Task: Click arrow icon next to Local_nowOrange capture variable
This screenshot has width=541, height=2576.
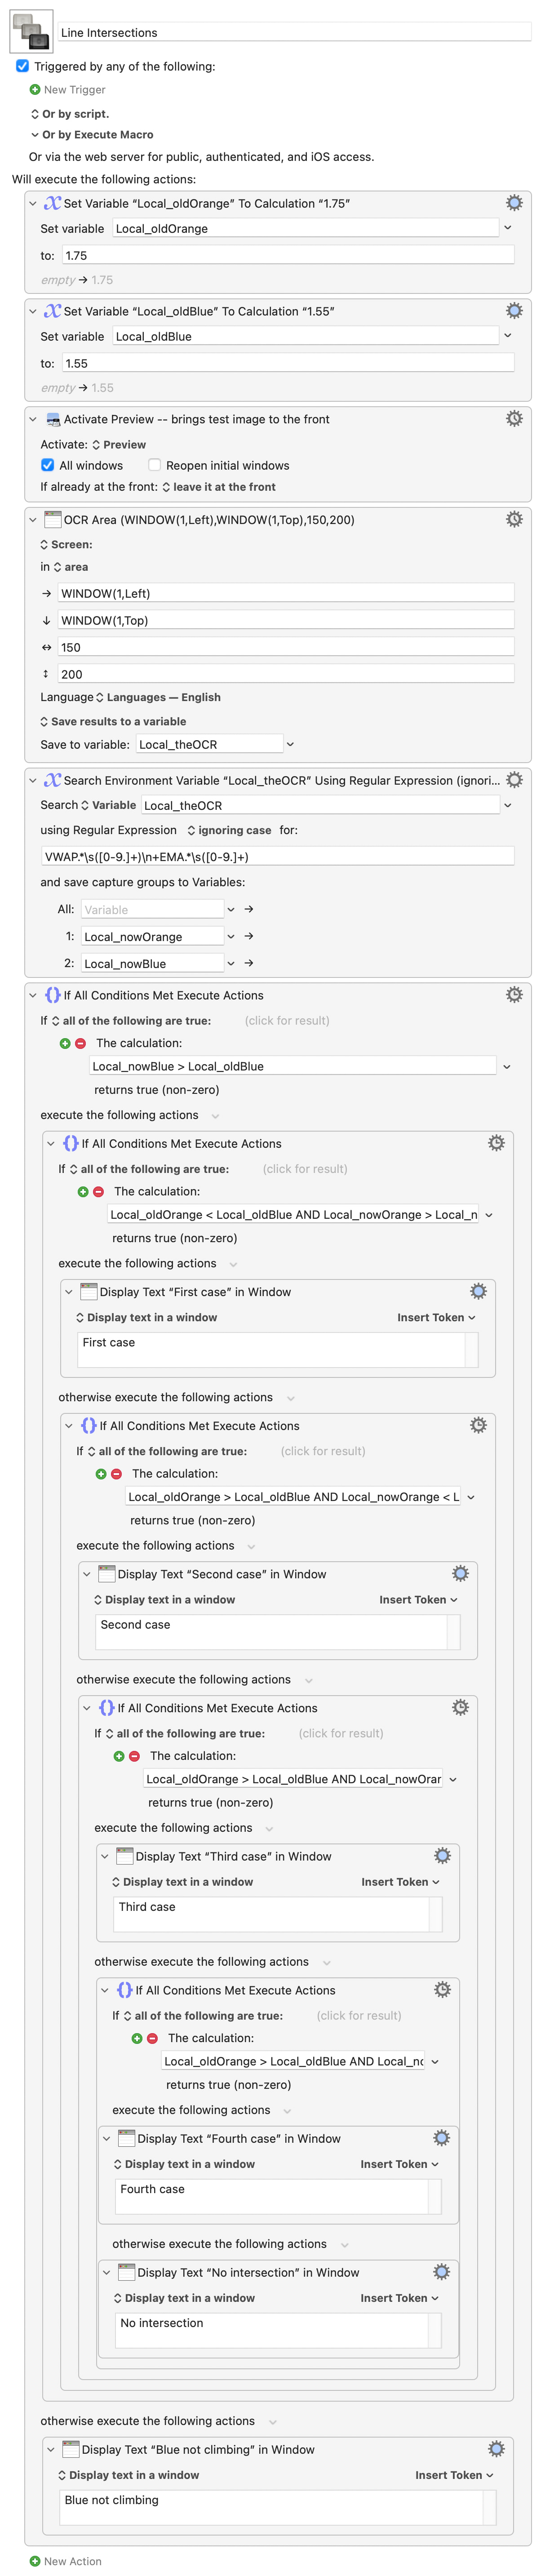Action: 248,936
